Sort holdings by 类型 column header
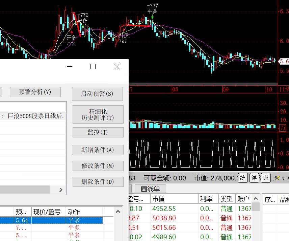The width and height of the screenshot is (289, 241). click(227, 199)
